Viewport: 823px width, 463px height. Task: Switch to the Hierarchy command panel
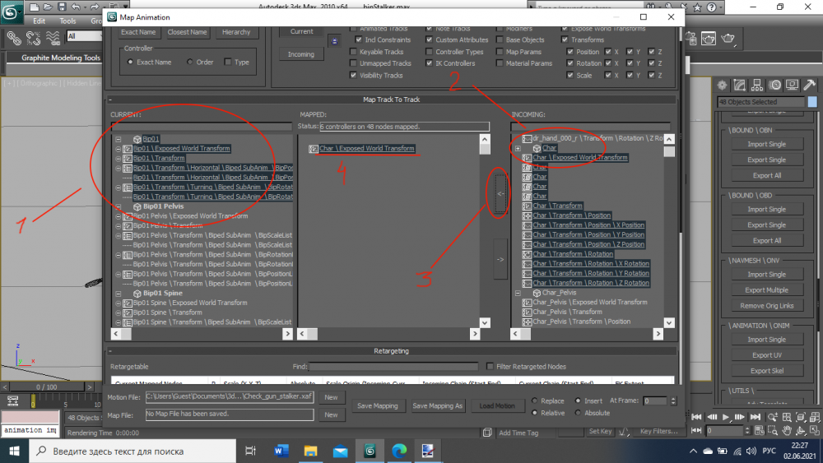[x=757, y=85]
